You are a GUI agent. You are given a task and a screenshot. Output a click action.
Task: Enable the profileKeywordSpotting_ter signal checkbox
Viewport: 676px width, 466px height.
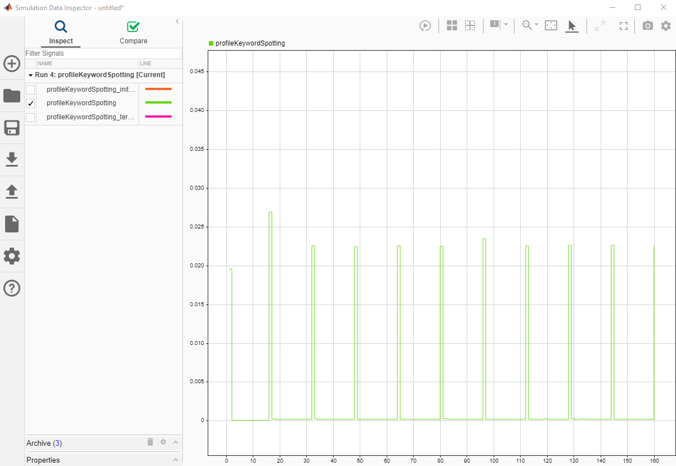(30, 118)
